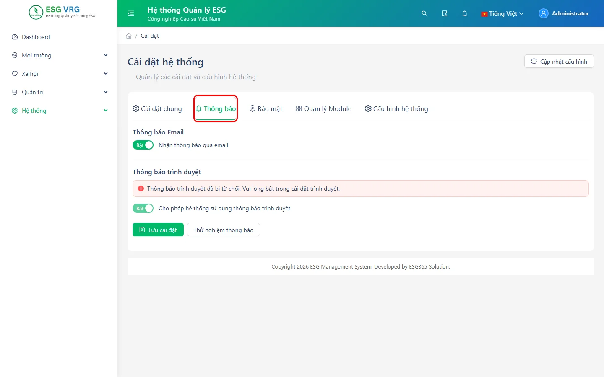Click the Administrator avatar icon

pos(544,13)
